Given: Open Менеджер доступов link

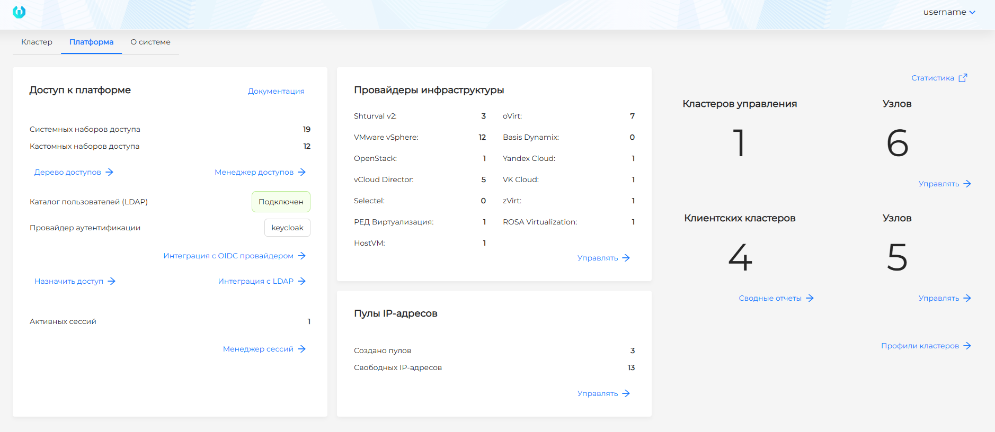Looking at the screenshot, I should point(254,172).
